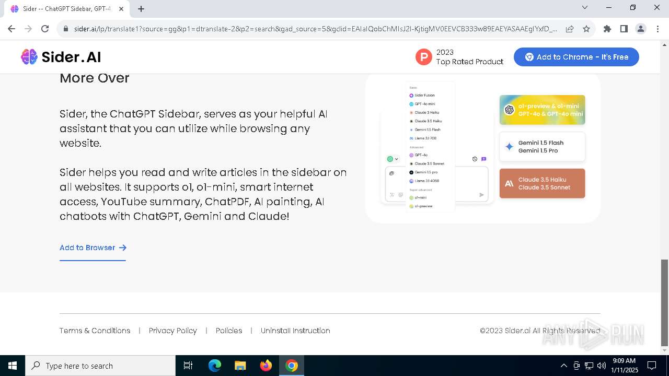Open Chrome three-dot menu

coord(657,29)
